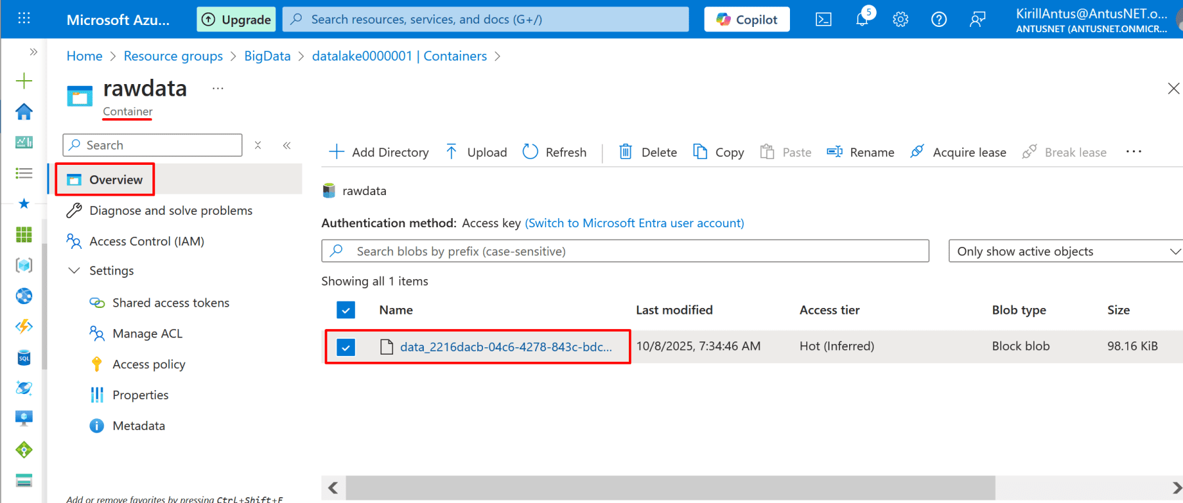This screenshot has width=1183, height=503.
Task: Click the Upgrade button
Action: [236, 20]
